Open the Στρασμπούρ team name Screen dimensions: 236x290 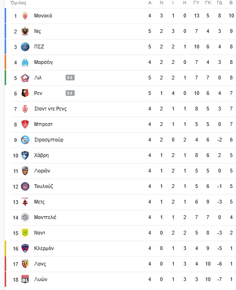coord(49,140)
